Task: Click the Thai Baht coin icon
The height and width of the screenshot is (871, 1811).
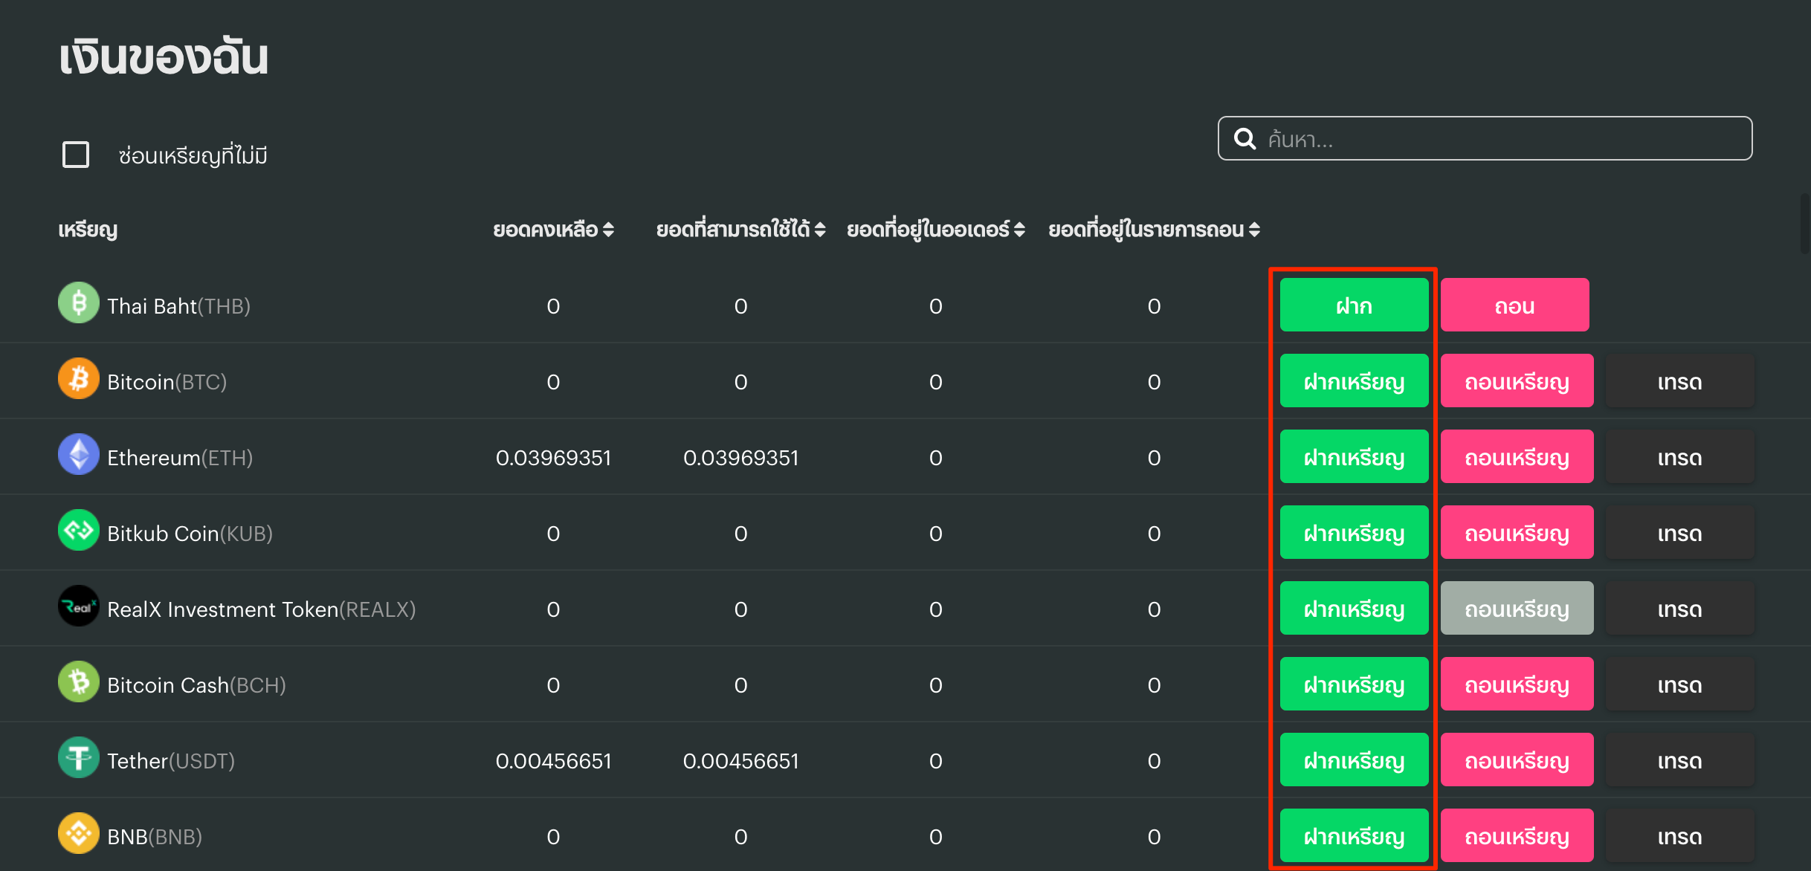Action: coord(79,303)
